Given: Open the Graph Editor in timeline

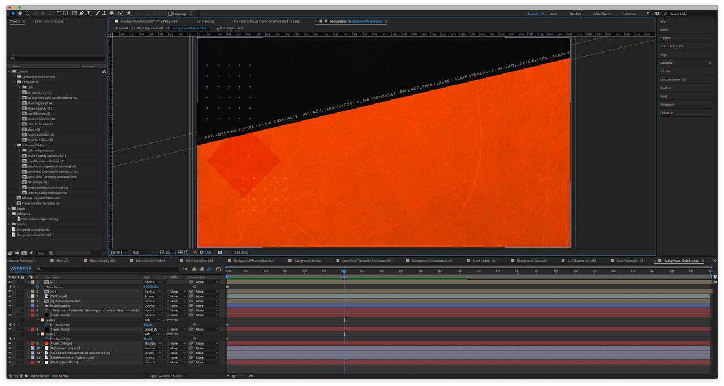Looking at the screenshot, I should tap(218, 270).
